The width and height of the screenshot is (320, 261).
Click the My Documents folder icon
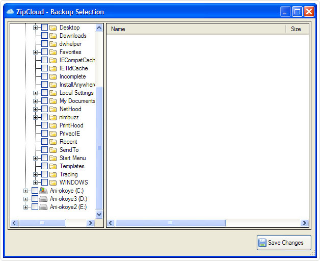point(53,101)
